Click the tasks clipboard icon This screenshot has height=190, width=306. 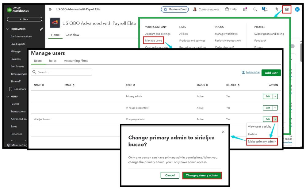click(x=276, y=9)
